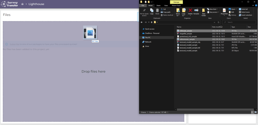Click the Up one level arrow
This screenshot has width=258, height=125.
click(151, 22)
